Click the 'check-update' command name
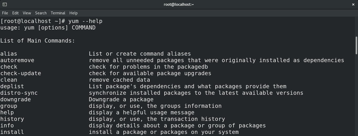The height and width of the screenshot is (136, 358). tap(21, 73)
